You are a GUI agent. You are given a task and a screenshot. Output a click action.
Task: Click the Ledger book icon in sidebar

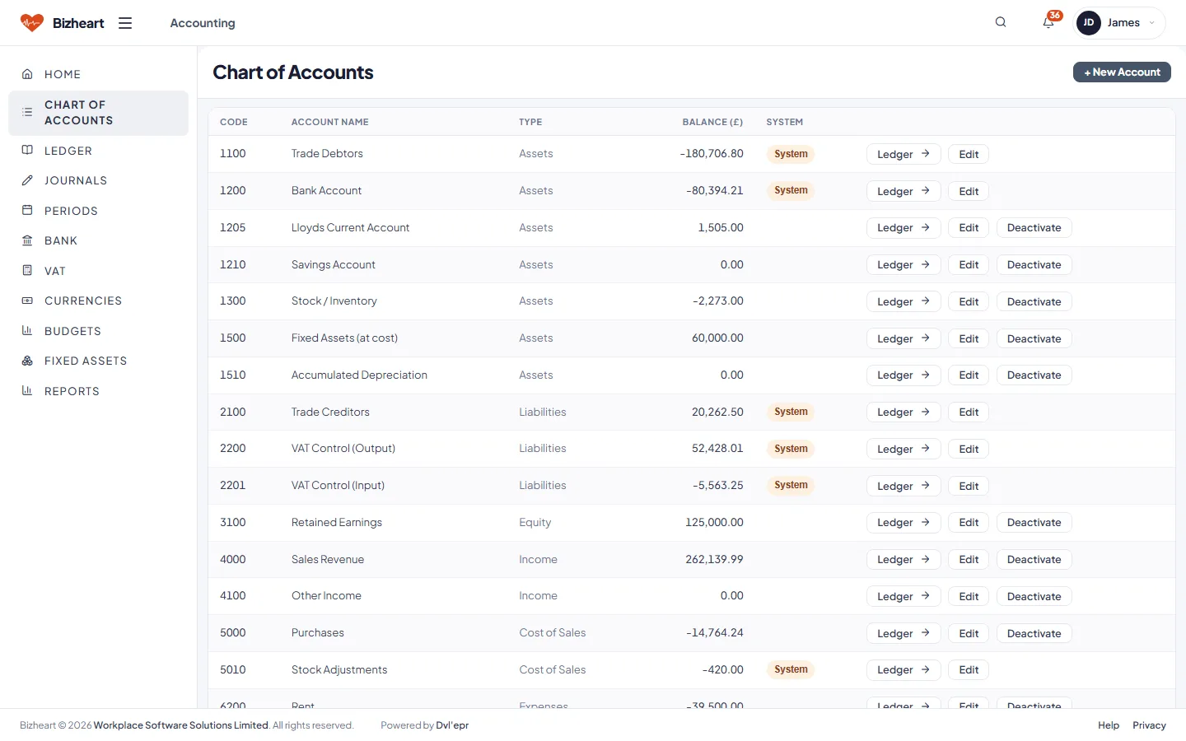(27, 150)
